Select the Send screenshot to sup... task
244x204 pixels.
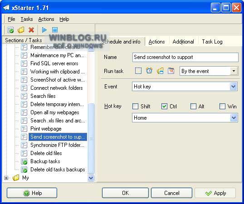point(58,137)
